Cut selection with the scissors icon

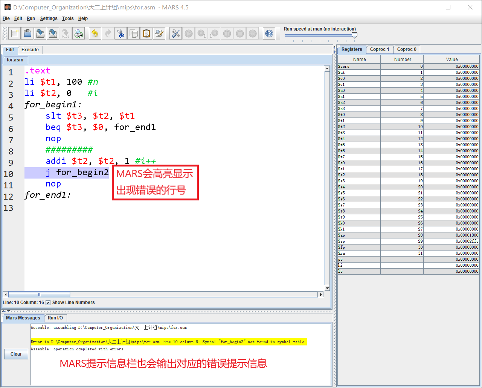click(x=121, y=34)
